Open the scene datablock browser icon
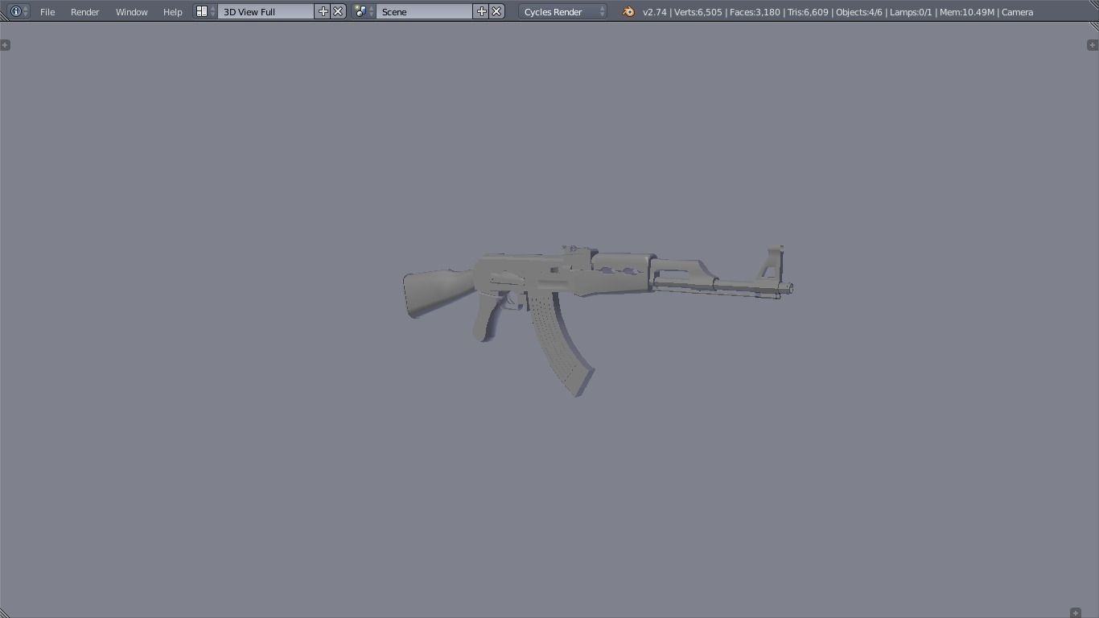The height and width of the screenshot is (618, 1099). (x=360, y=11)
